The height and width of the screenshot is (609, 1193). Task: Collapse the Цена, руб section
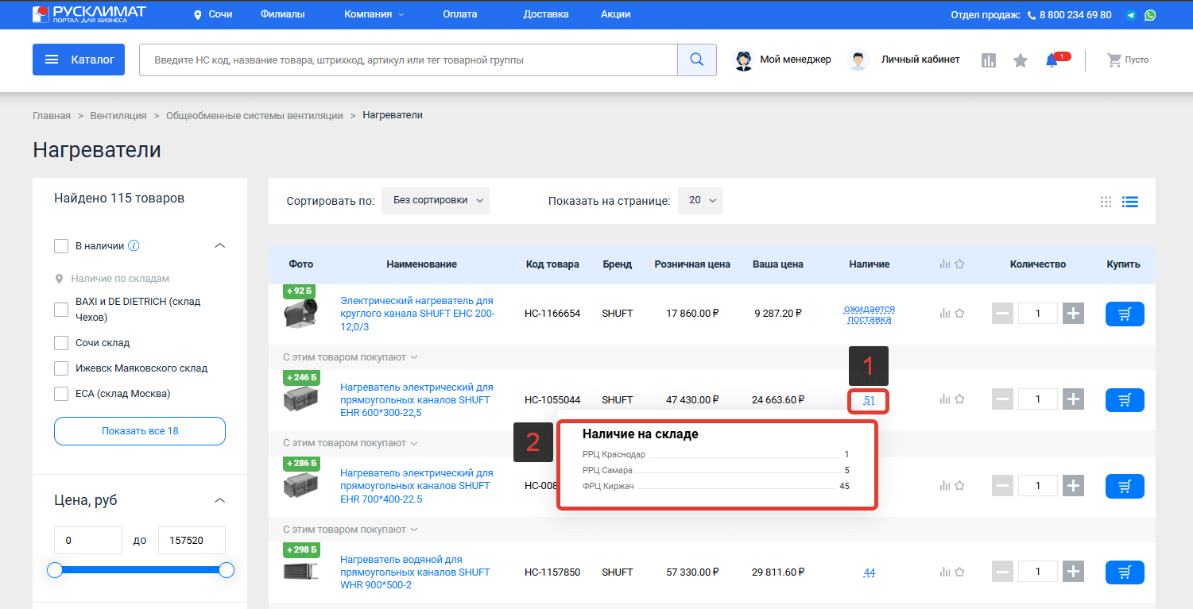(220, 500)
